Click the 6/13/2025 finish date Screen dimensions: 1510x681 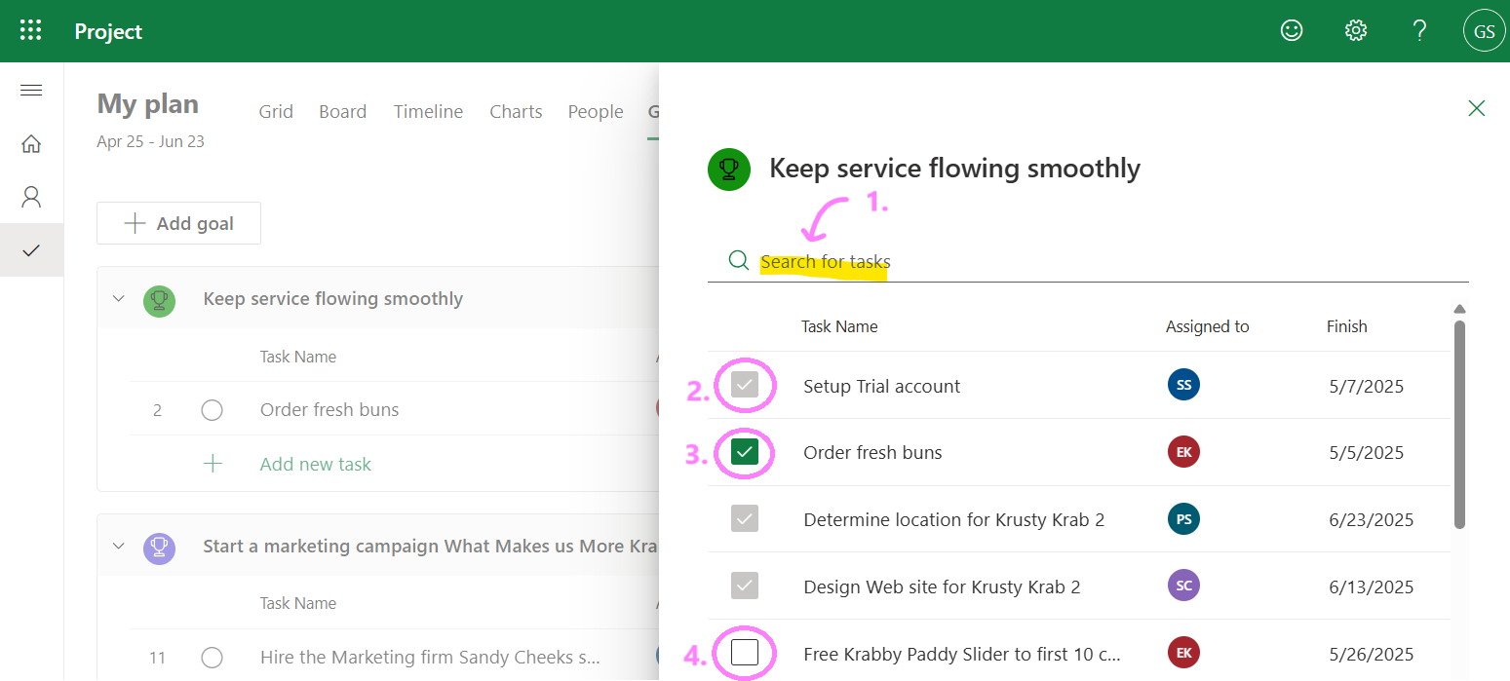[x=1371, y=586]
